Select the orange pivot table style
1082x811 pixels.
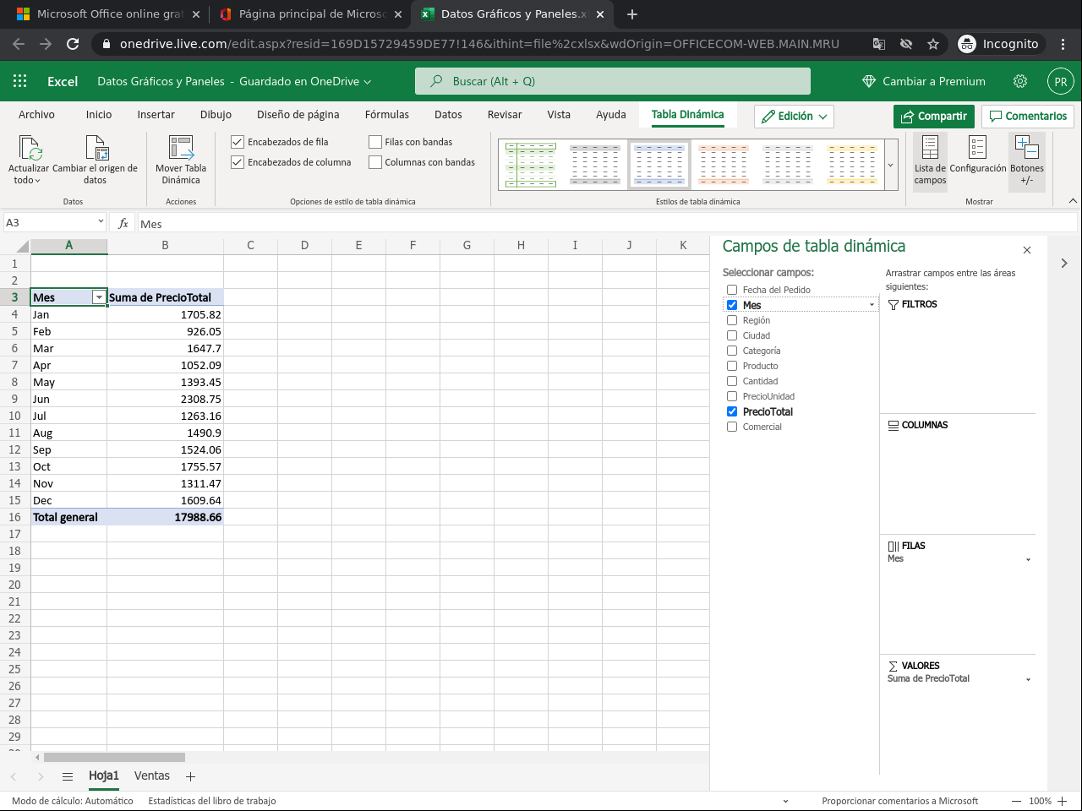click(x=724, y=164)
